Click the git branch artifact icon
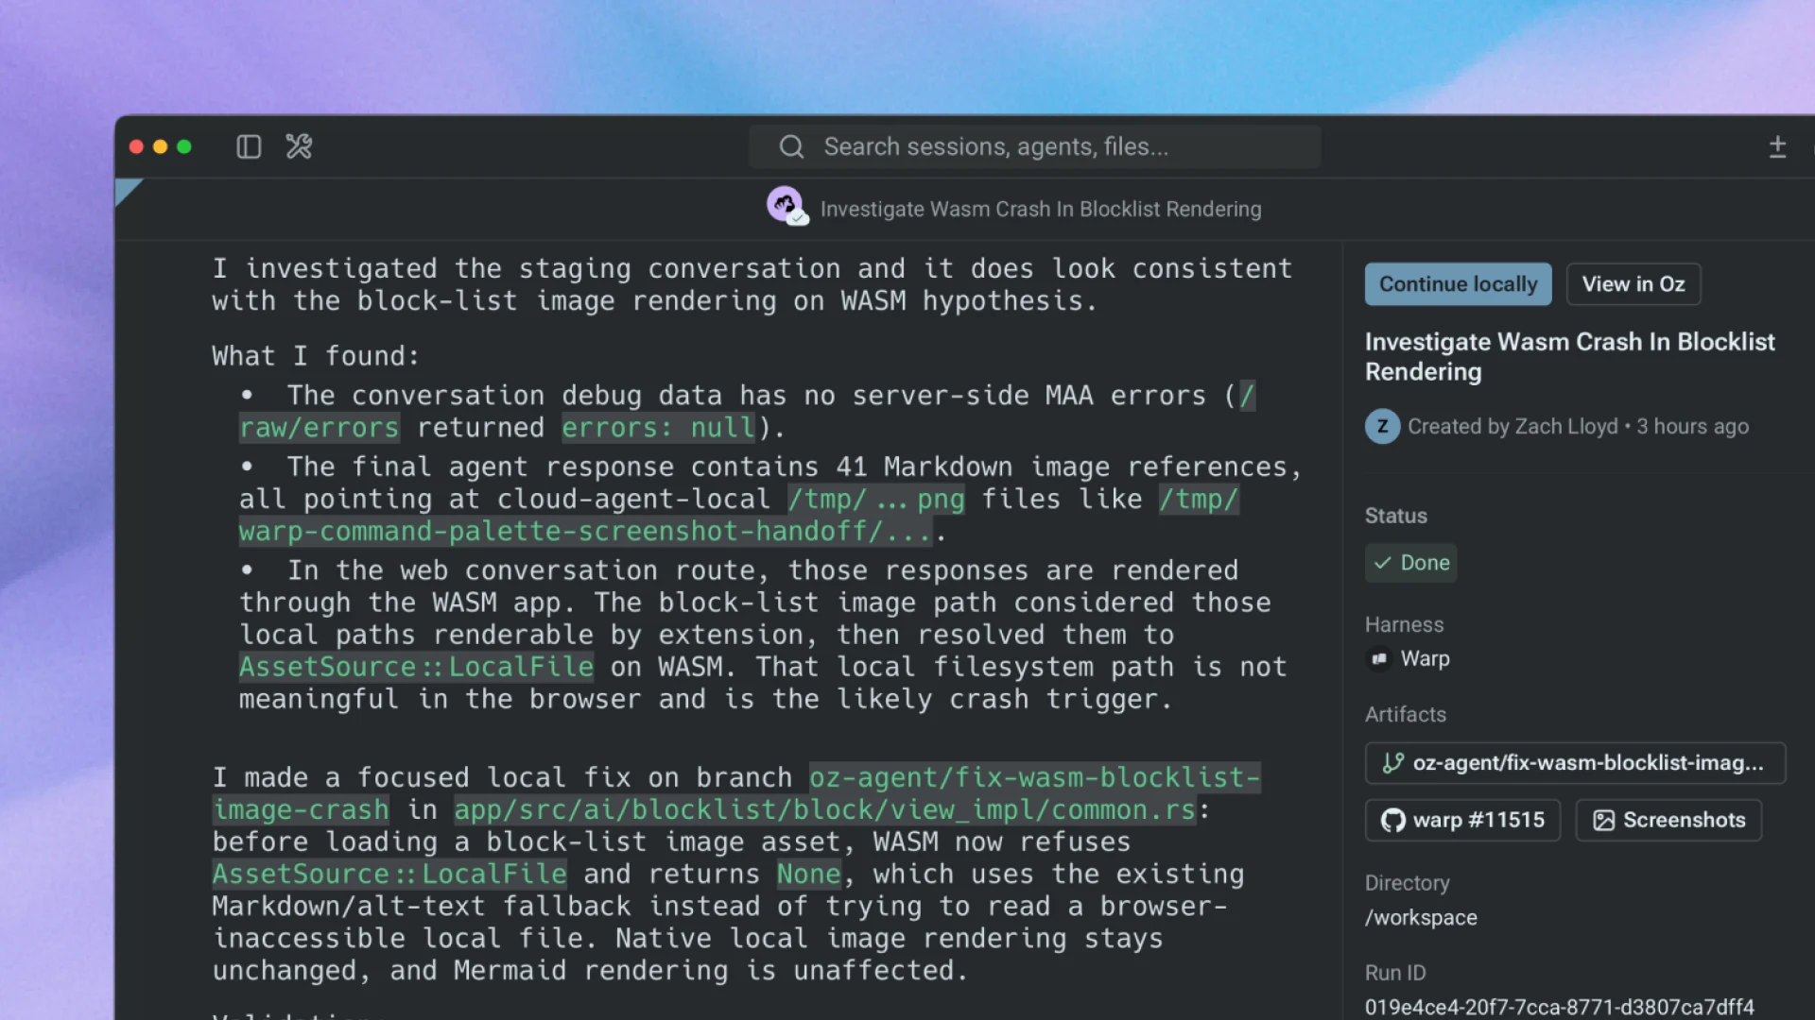1815x1020 pixels. click(x=1392, y=763)
